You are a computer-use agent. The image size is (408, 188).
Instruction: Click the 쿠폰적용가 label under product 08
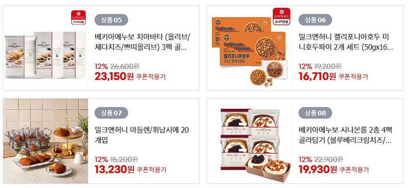(x=354, y=170)
